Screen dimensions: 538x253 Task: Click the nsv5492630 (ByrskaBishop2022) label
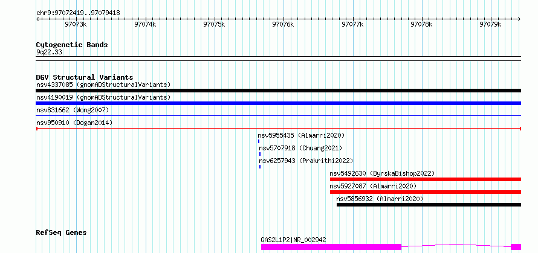click(x=382, y=173)
